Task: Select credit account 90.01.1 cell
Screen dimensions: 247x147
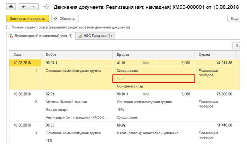Action: [x=123, y=94]
